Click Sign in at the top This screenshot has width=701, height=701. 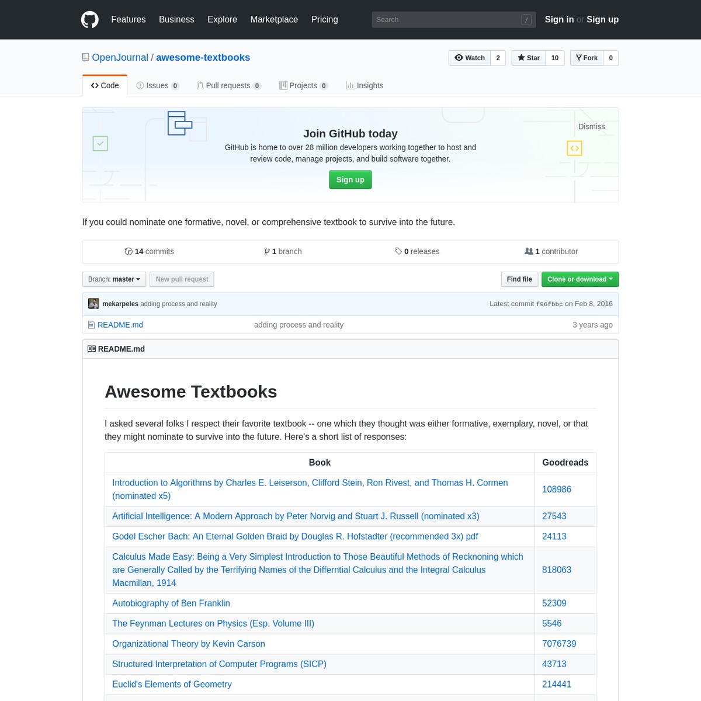coord(559,19)
